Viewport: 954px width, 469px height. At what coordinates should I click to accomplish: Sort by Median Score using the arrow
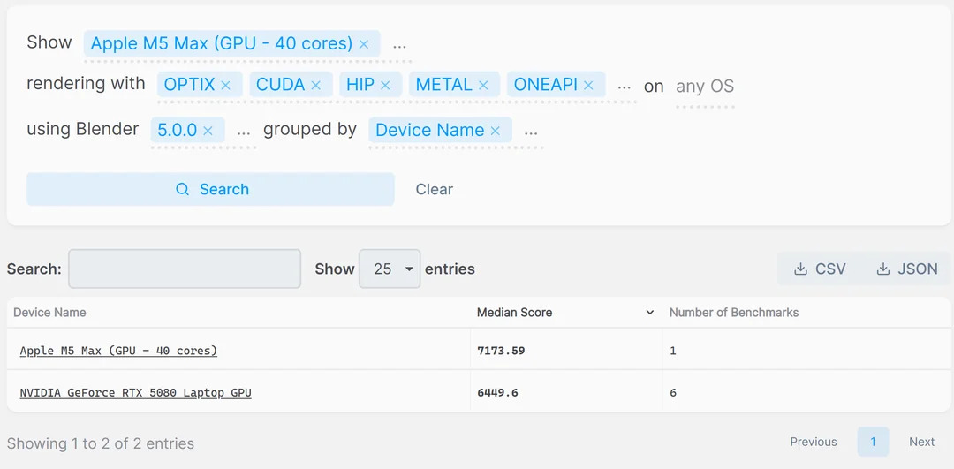[x=650, y=313]
